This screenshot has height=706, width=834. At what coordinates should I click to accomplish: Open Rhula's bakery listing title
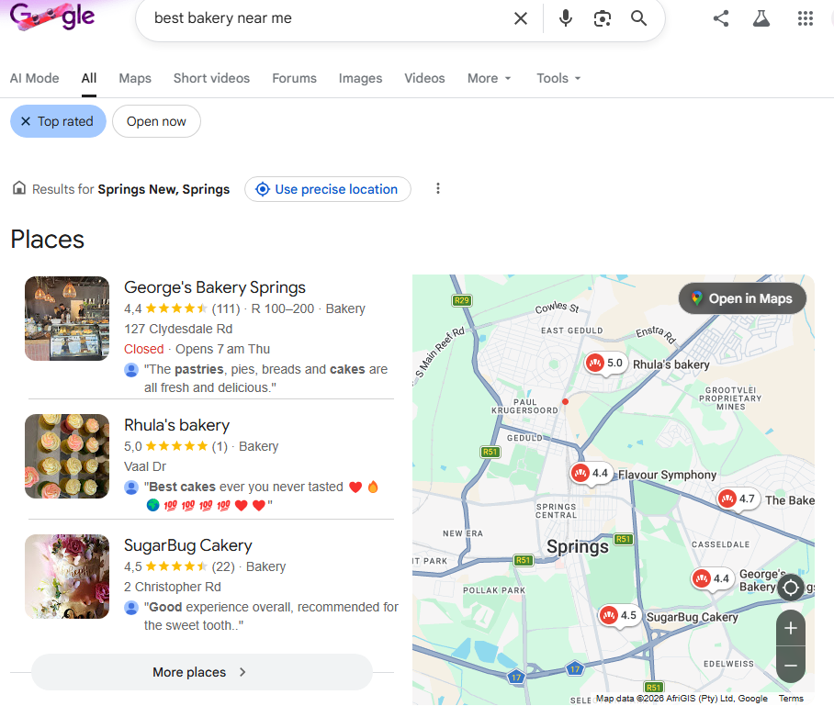[x=176, y=425]
